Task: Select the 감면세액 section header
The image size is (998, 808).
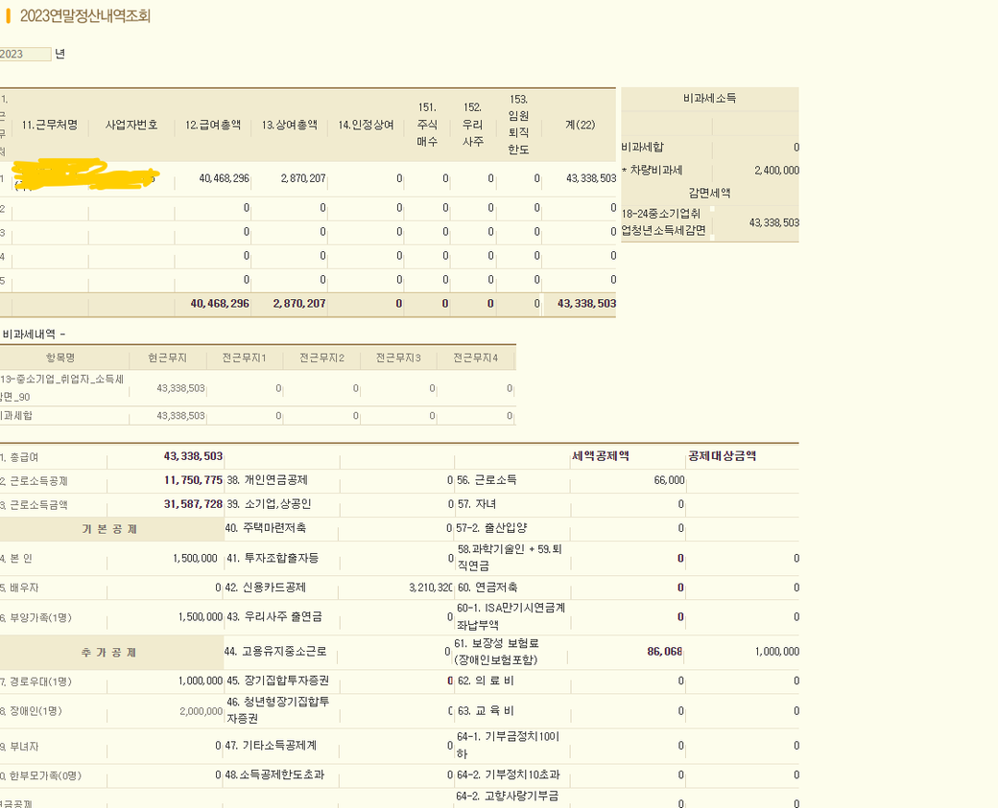Action: pos(709,194)
